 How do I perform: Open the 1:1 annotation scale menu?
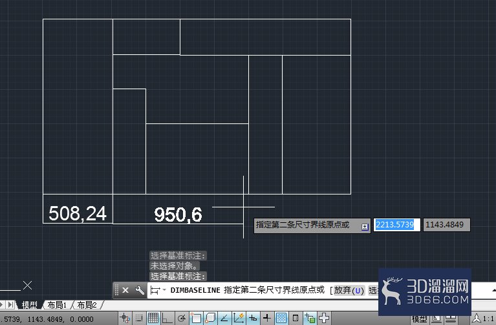point(483,319)
